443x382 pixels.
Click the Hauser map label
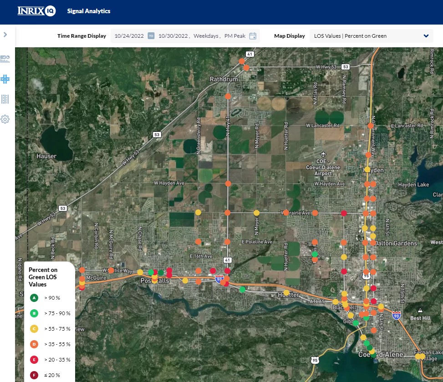click(x=46, y=156)
